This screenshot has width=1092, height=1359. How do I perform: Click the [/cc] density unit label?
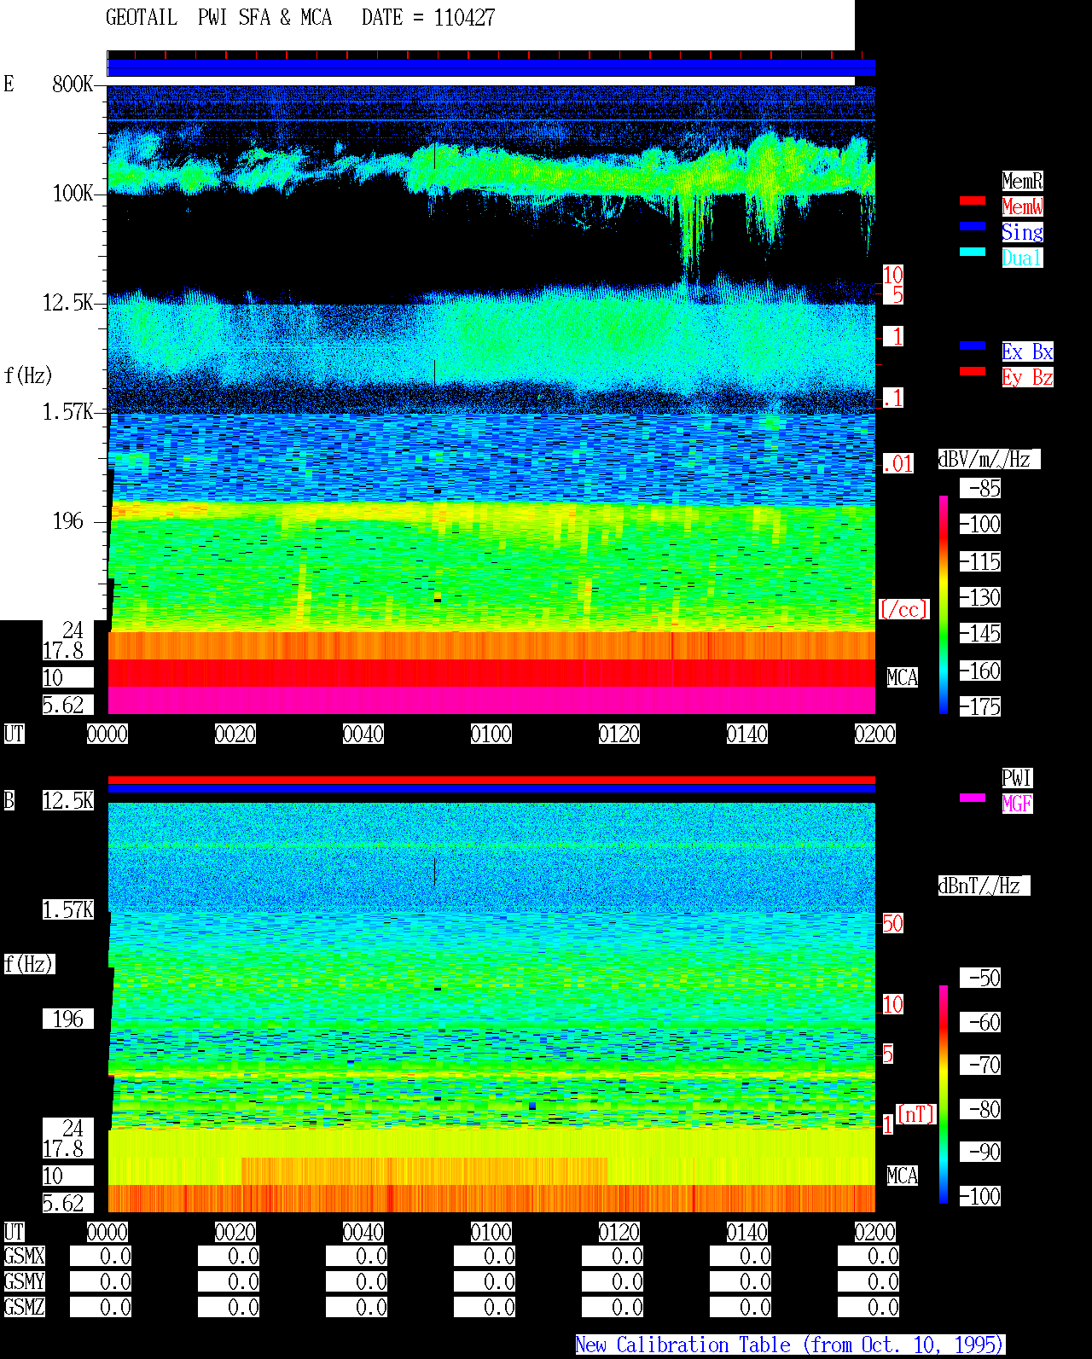(x=903, y=609)
